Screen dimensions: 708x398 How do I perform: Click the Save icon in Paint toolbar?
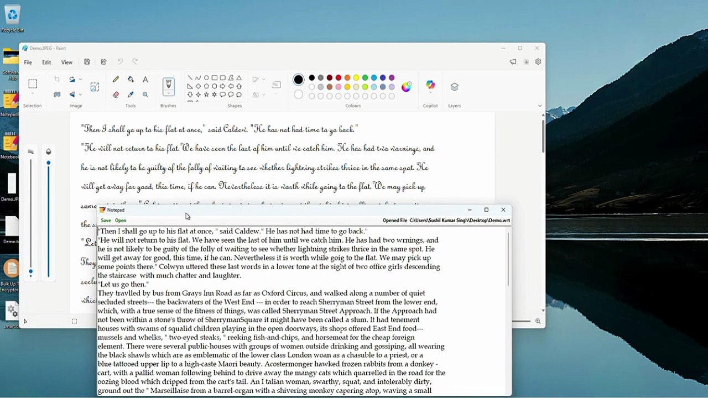coord(87,62)
